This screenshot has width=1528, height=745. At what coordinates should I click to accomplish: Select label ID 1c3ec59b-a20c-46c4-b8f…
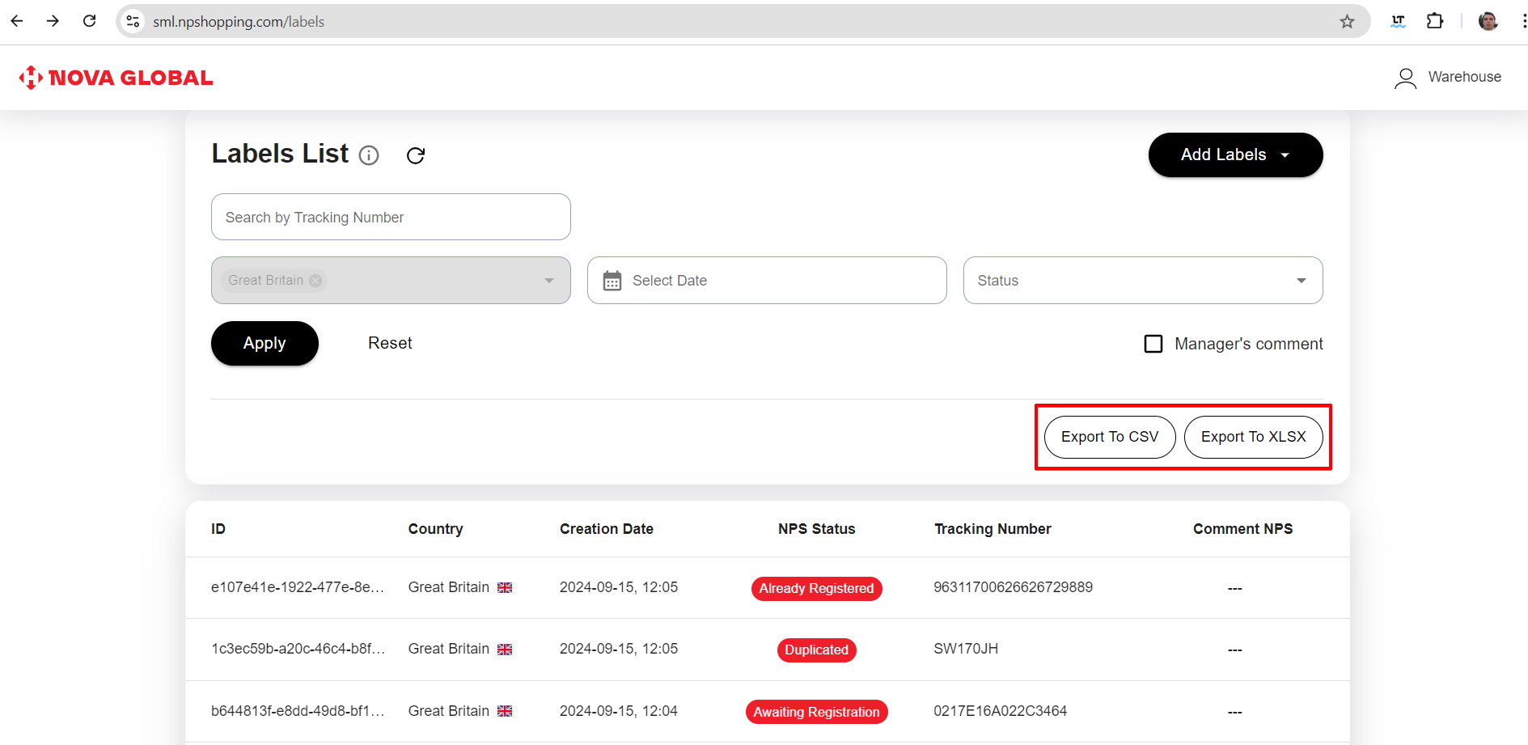[298, 649]
